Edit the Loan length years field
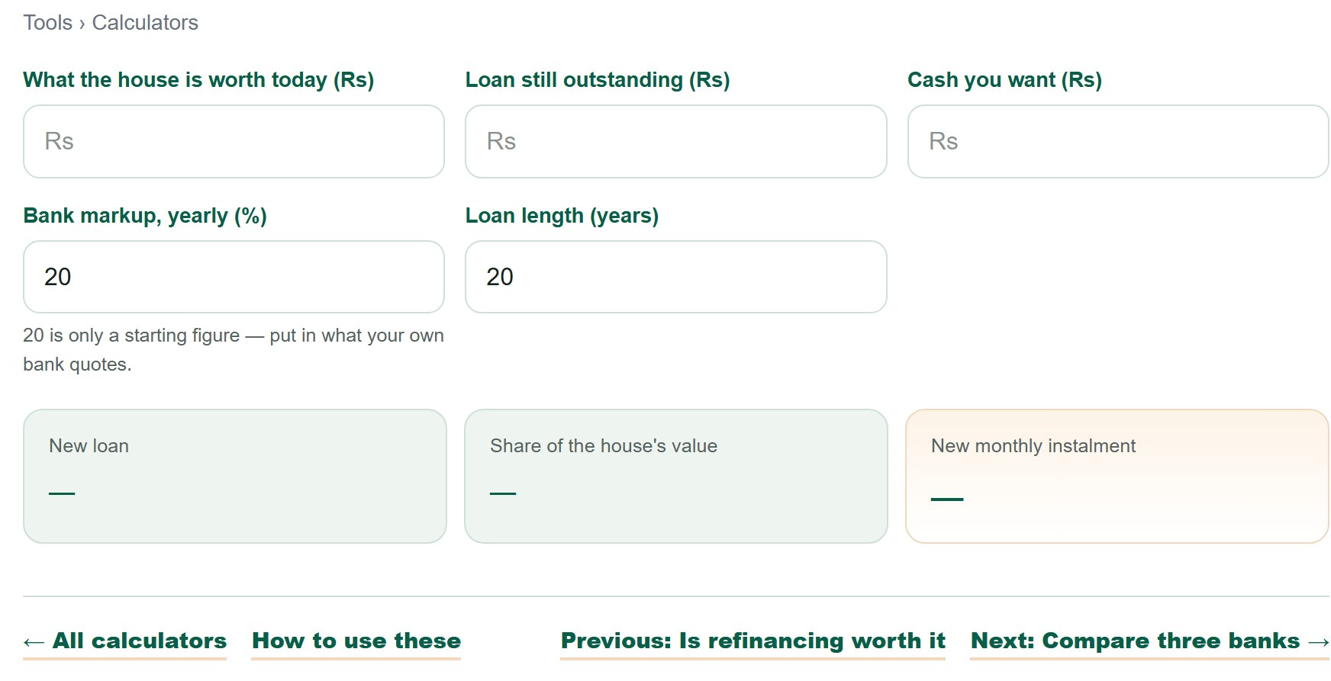 [675, 277]
